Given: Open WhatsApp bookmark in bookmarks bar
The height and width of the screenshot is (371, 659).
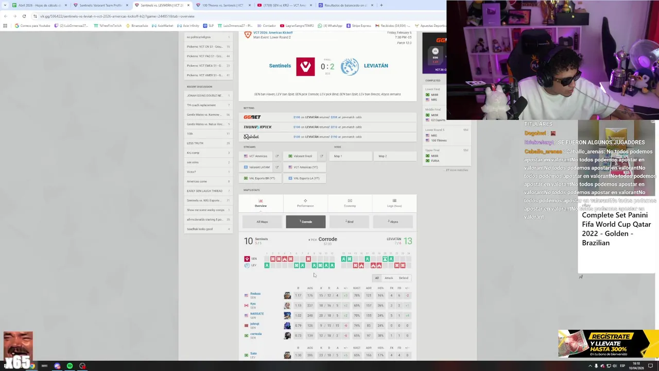Looking at the screenshot, I should point(330,26).
